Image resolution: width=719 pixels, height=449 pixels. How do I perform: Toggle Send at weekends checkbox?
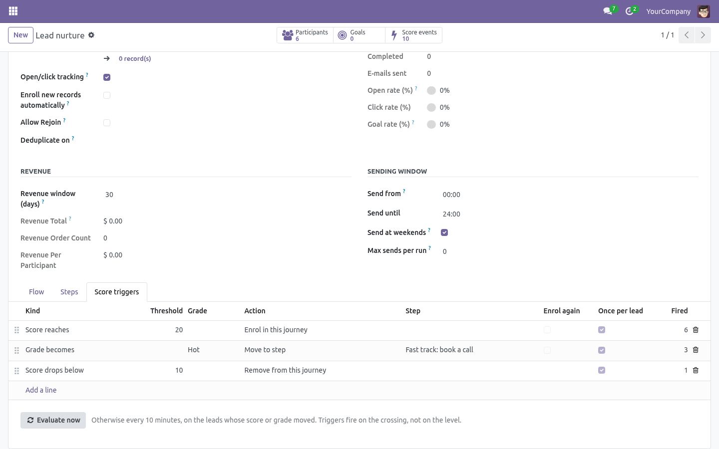tap(444, 232)
